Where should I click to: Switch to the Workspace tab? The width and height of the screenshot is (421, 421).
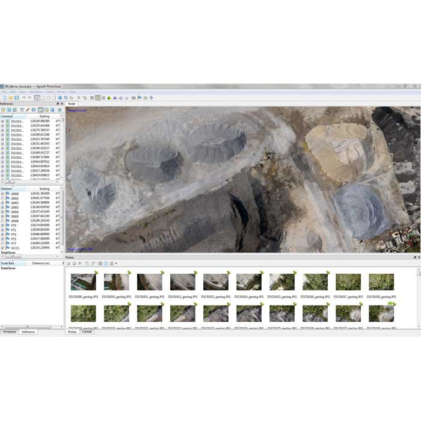(x=9, y=331)
